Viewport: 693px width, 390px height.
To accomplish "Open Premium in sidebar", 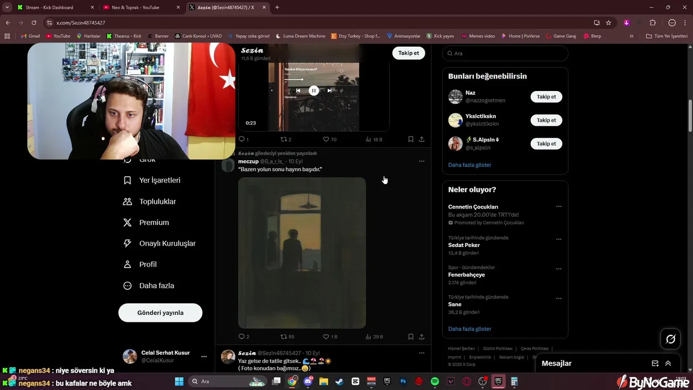I will click(x=146, y=223).
